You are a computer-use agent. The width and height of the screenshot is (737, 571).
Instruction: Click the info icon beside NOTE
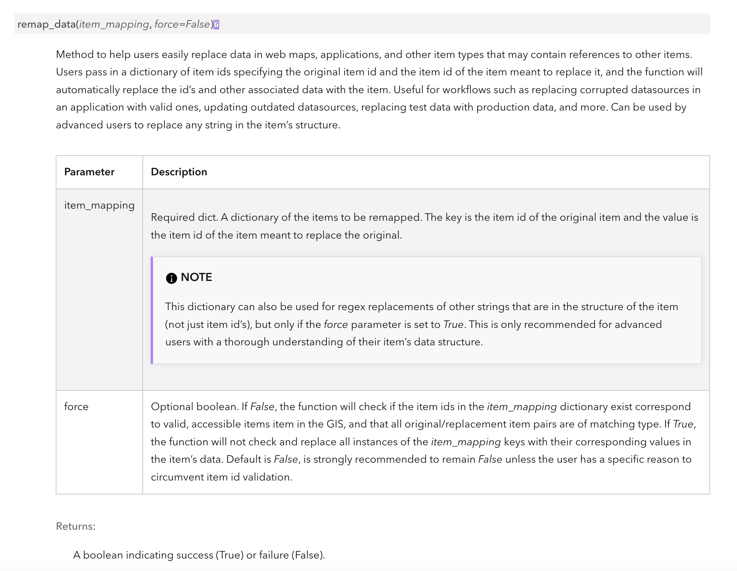point(171,278)
